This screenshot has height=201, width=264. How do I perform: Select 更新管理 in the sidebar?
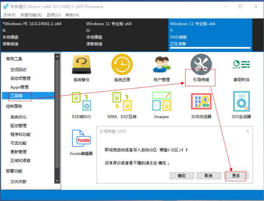point(18,152)
